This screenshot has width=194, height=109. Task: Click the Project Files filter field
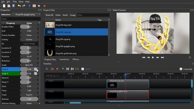coord(93,15)
